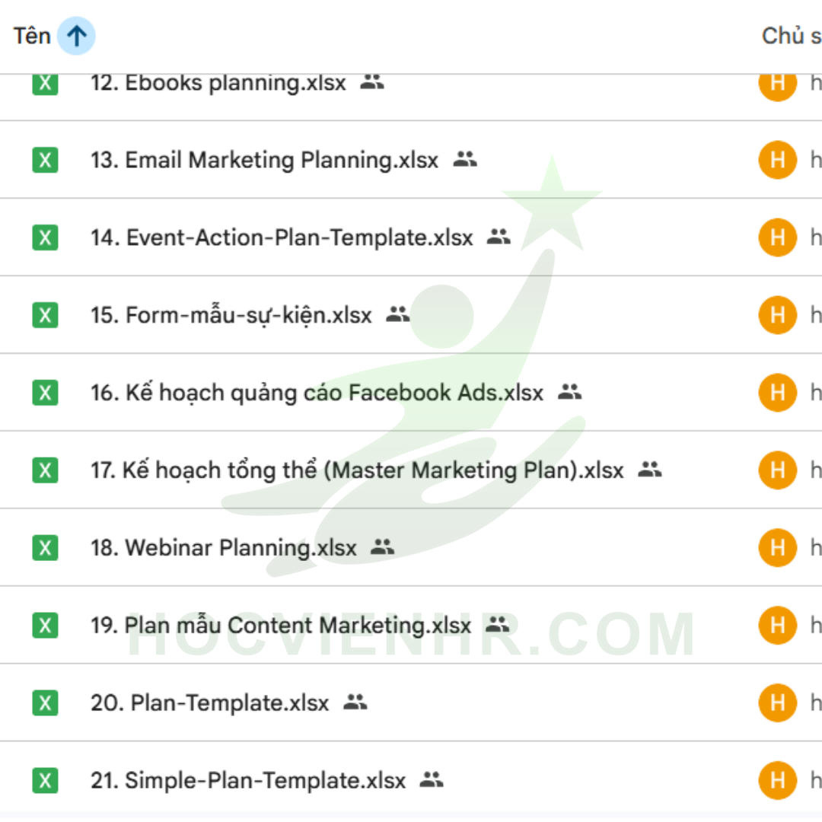Select 17. Kế hoạch tổng thể file
The image size is (822, 822).
pos(357,470)
